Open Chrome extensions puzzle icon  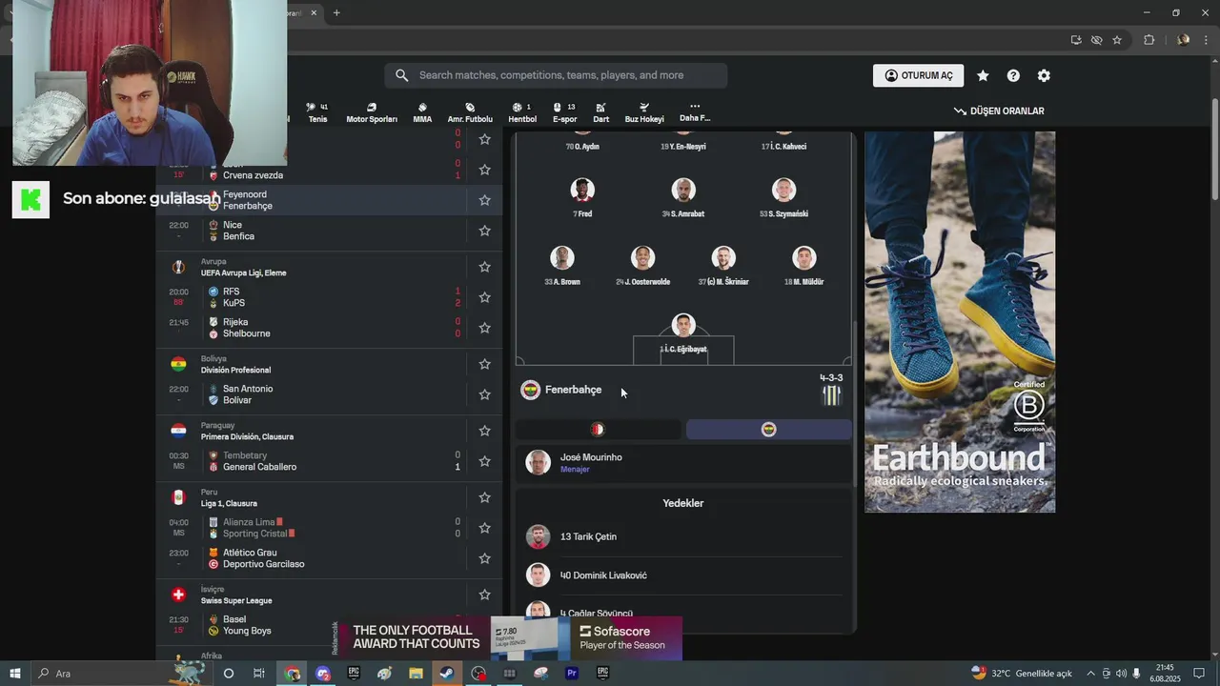(1149, 40)
